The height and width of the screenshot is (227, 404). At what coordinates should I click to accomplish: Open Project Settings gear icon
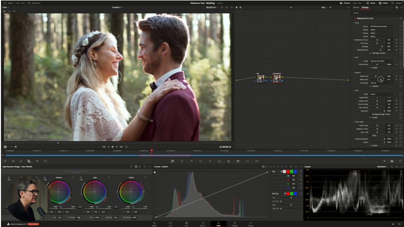tap(398, 223)
